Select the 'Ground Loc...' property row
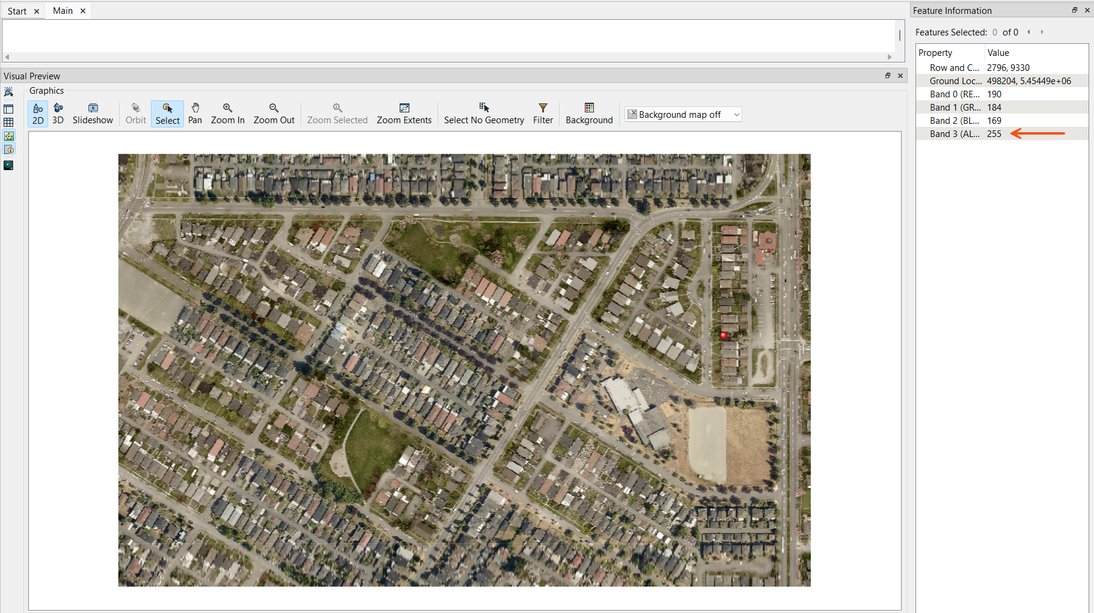 pyautogui.click(x=1002, y=81)
